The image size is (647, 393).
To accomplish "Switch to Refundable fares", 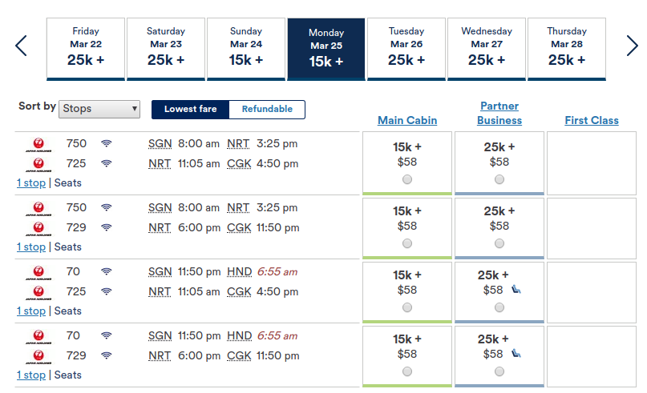I will 267,109.
